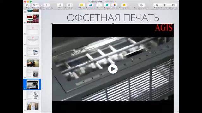Insert a chart using Диаграмма icon
This screenshot has height=113, width=202.
[91, 5]
